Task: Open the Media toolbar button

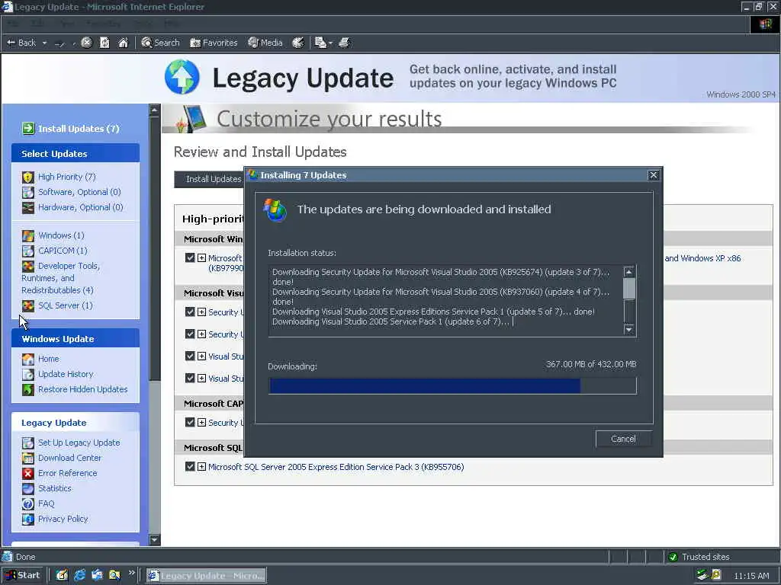Action: (265, 43)
